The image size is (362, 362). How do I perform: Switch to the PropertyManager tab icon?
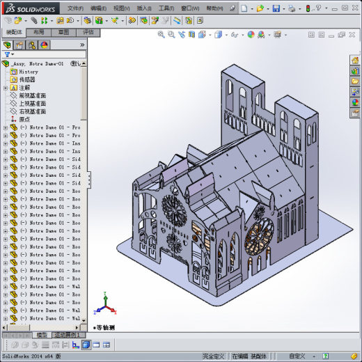[x=19, y=45]
